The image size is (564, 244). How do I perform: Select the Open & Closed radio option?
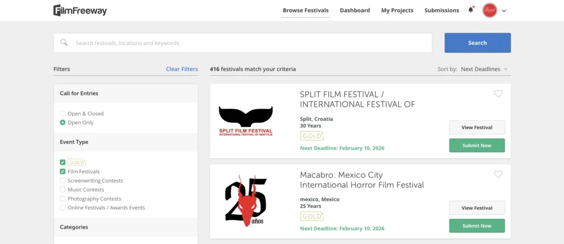click(63, 114)
